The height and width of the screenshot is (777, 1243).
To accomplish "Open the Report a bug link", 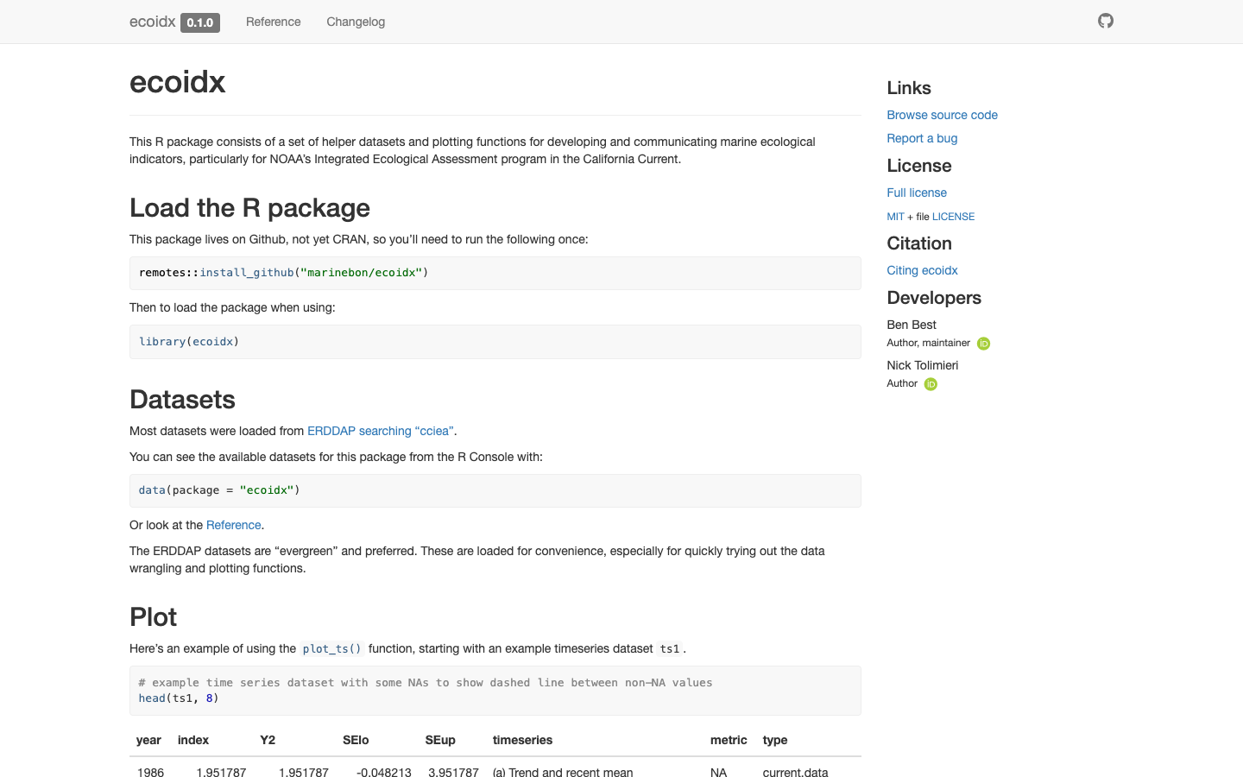I will click(x=922, y=138).
